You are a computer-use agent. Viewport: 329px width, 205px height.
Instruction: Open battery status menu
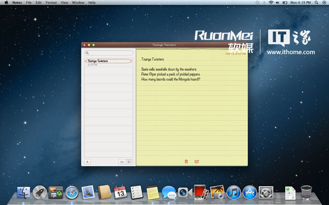pos(285,3)
